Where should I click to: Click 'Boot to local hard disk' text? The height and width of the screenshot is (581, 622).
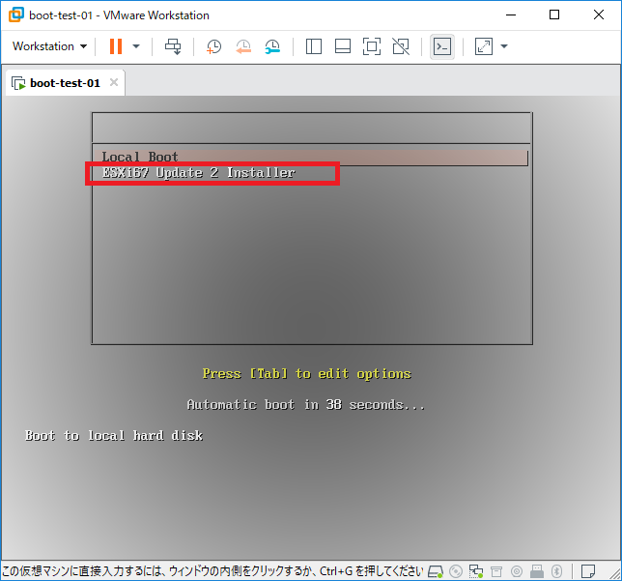(x=114, y=436)
